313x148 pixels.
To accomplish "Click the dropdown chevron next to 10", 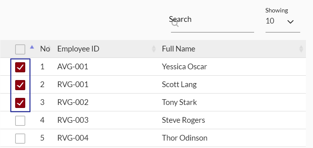I will [290, 22].
